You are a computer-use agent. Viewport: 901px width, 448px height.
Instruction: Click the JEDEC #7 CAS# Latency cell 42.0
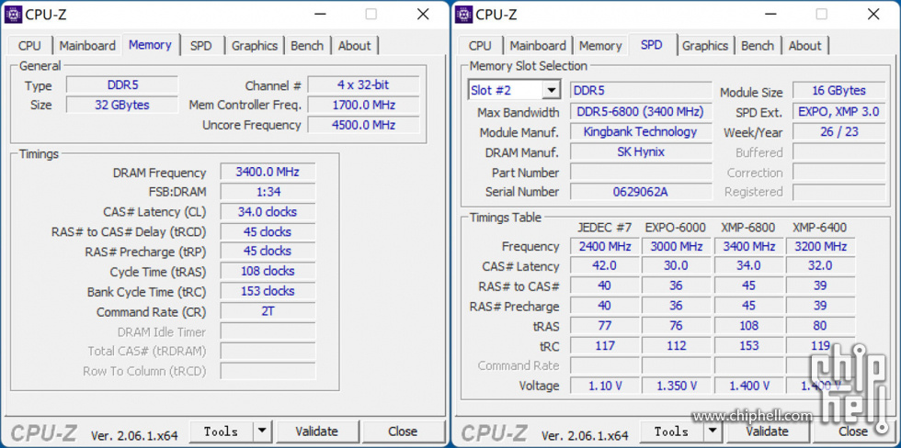tap(605, 266)
